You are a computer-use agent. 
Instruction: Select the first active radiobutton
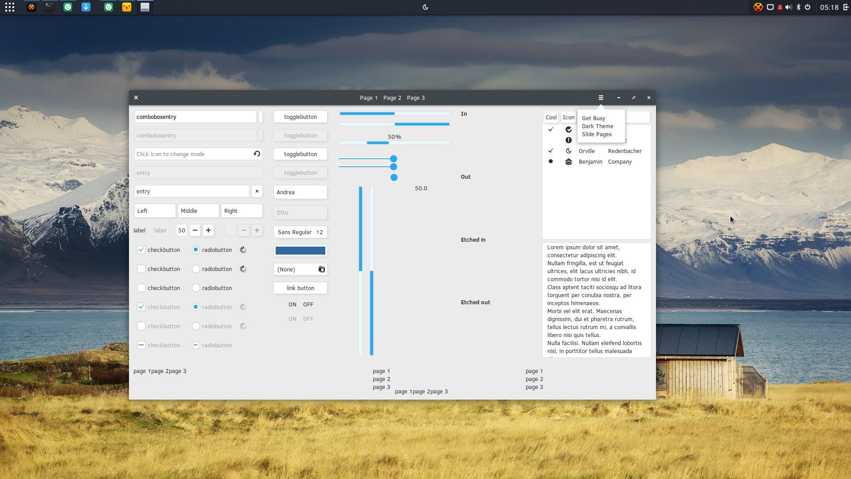click(196, 250)
